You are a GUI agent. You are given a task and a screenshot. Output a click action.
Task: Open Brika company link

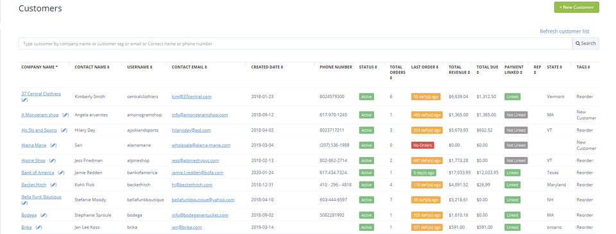tap(27, 228)
